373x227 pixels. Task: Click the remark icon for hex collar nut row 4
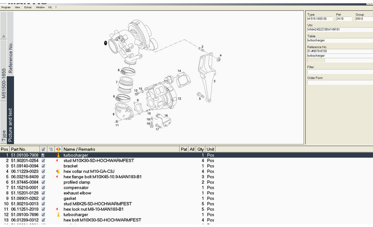click(58, 172)
